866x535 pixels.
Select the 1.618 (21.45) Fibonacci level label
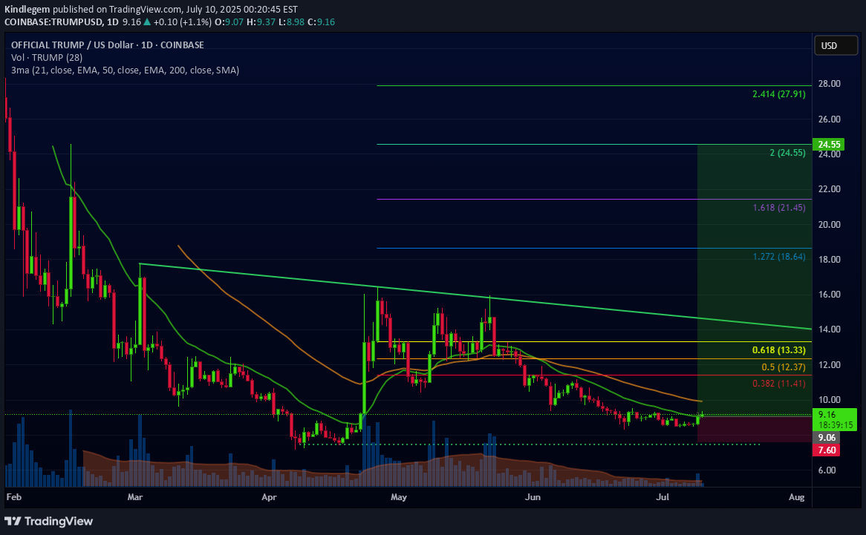coord(778,208)
